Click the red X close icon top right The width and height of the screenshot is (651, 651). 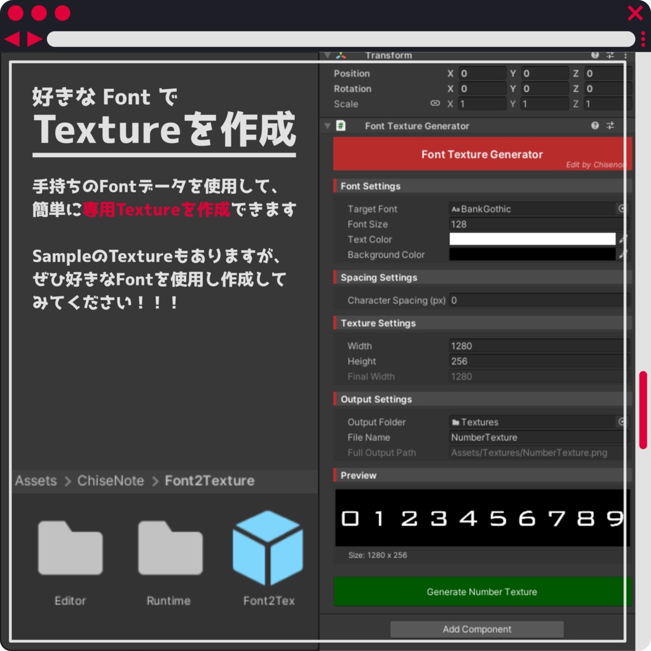pos(635,13)
